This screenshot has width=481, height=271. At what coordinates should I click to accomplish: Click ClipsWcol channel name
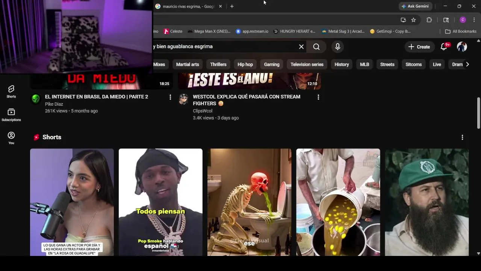(203, 111)
